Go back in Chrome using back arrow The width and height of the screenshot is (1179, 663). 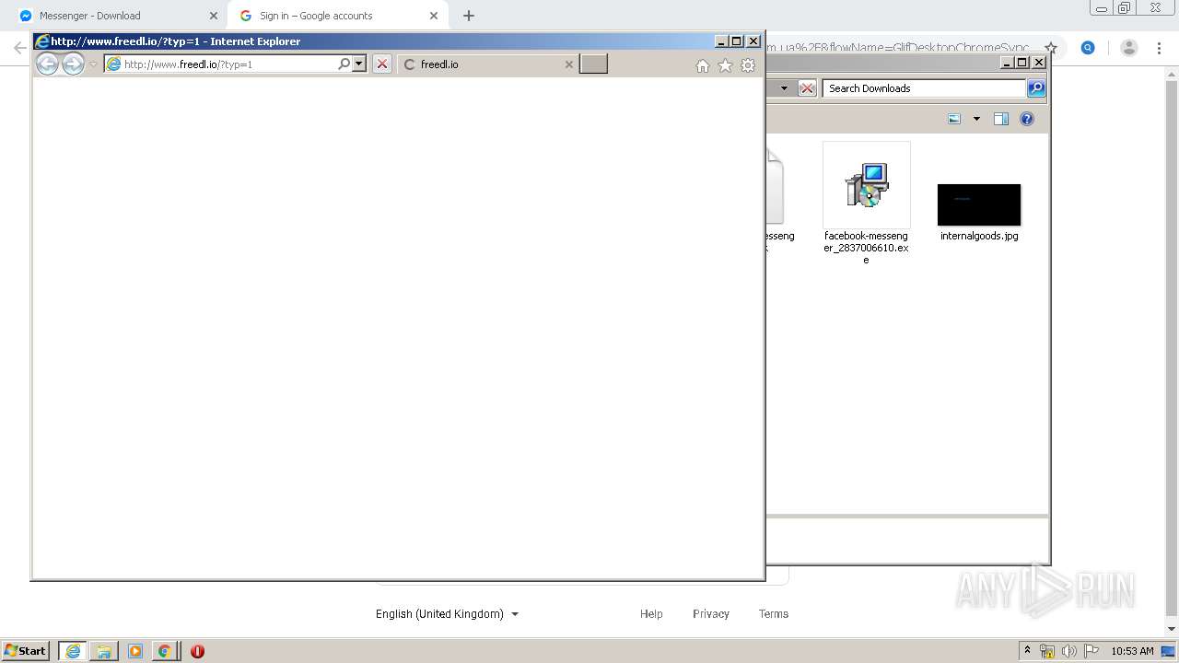tap(19, 48)
